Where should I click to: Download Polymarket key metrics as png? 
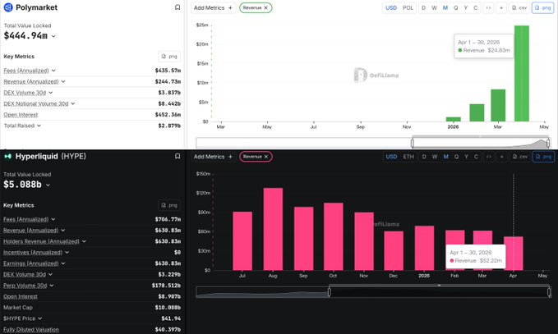point(169,57)
